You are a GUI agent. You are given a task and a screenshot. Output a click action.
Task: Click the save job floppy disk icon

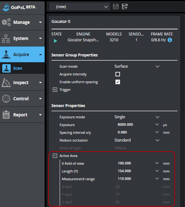pos(116,6)
